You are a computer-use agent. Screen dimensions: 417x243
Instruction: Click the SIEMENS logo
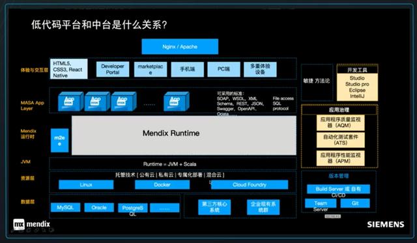(x=386, y=224)
